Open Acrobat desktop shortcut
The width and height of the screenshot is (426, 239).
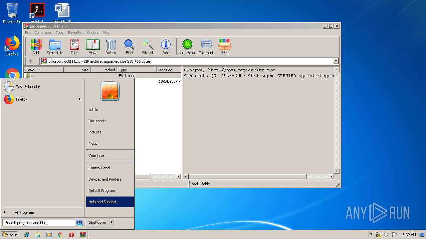37,13
